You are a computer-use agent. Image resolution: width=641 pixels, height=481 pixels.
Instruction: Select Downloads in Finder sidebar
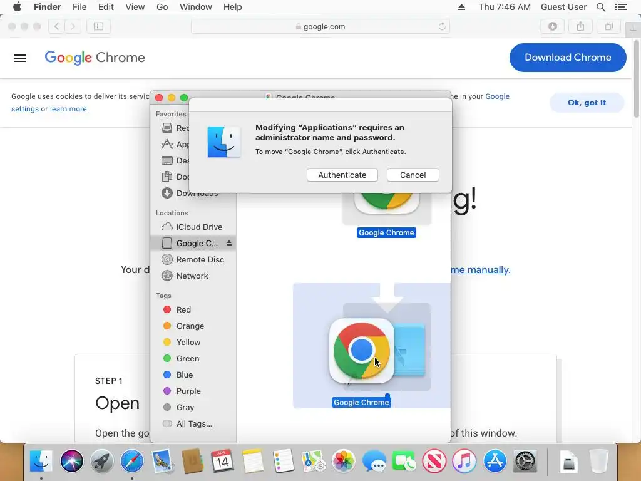click(x=193, y=193)
